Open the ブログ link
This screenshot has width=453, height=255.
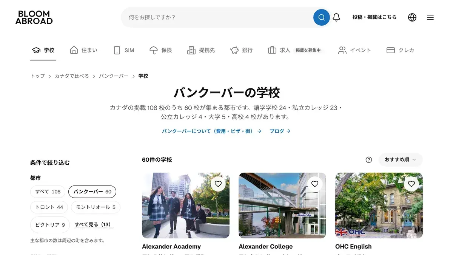pos(280,131)
